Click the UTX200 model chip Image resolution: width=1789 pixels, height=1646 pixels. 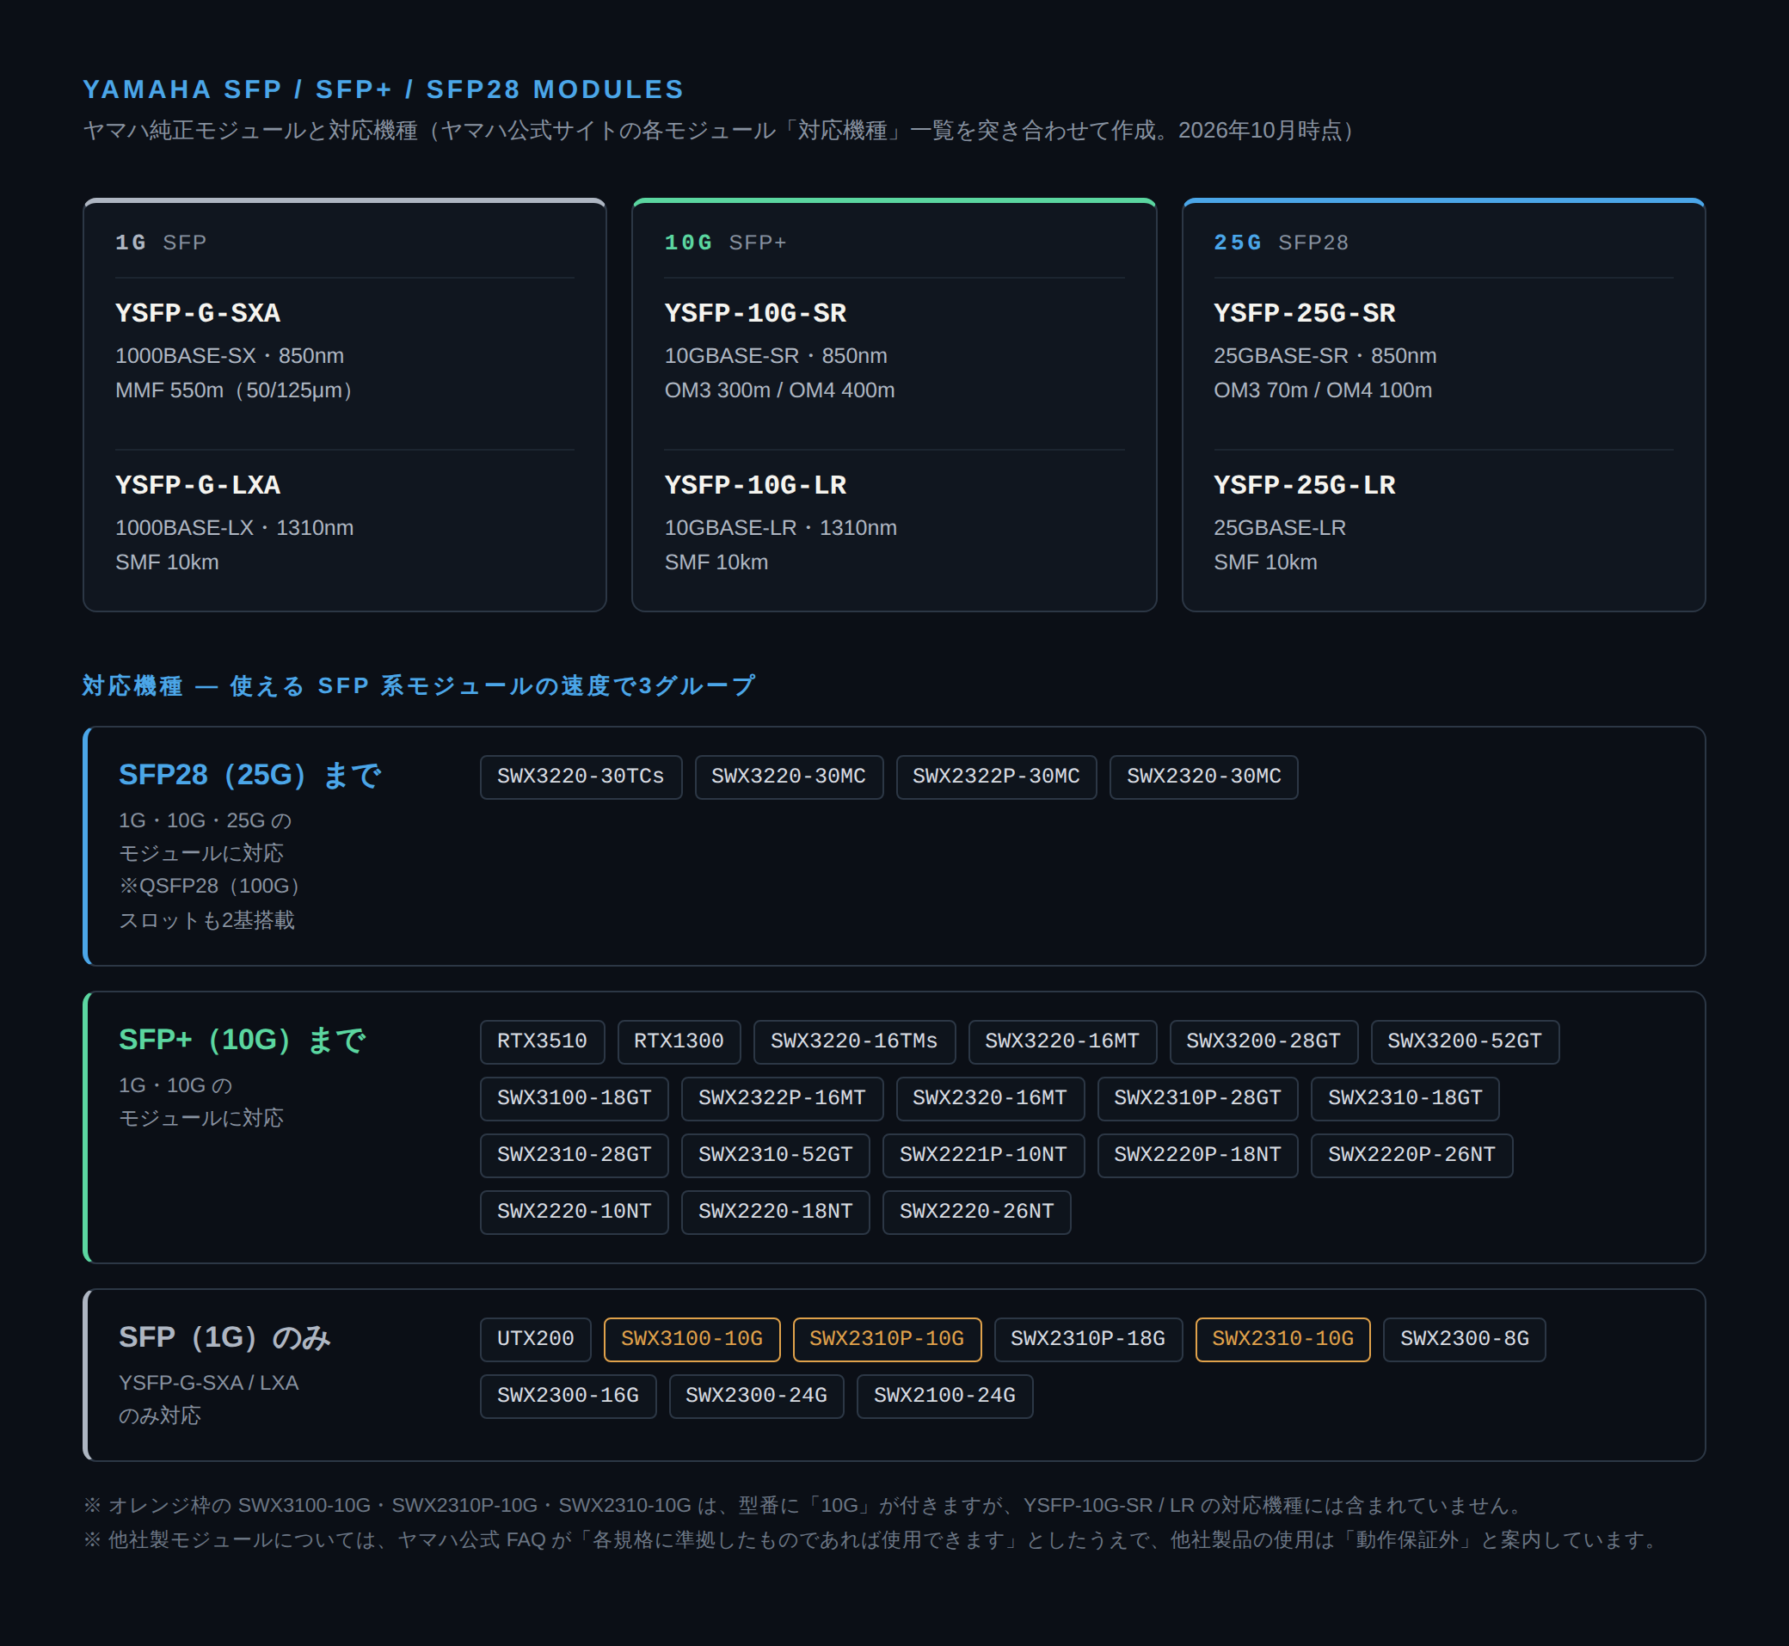(536, 1340)
